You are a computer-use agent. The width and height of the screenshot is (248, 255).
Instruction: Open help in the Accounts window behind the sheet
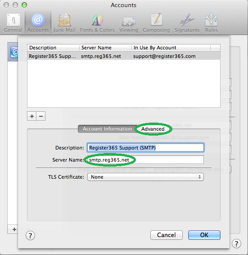(x=236, y=243)
